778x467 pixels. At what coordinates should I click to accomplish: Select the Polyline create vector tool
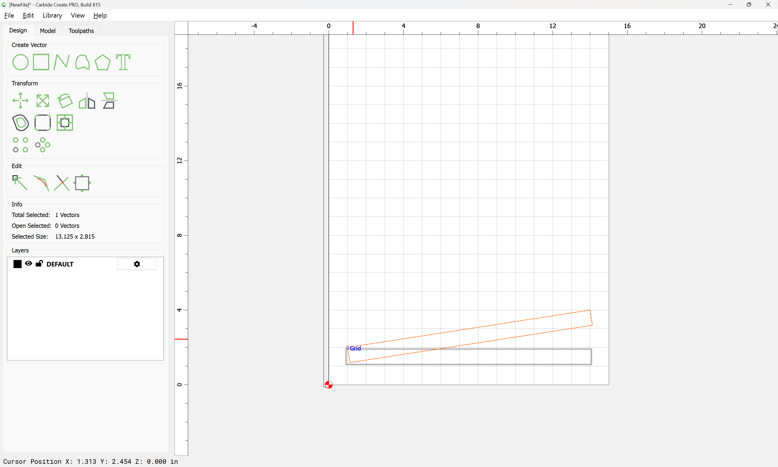tap(61, 62)
